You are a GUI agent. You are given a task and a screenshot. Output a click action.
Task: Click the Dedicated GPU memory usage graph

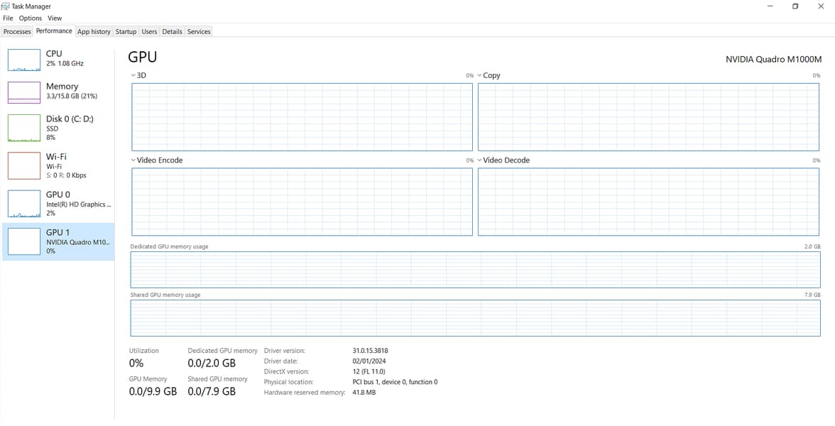tap(476, 270)
